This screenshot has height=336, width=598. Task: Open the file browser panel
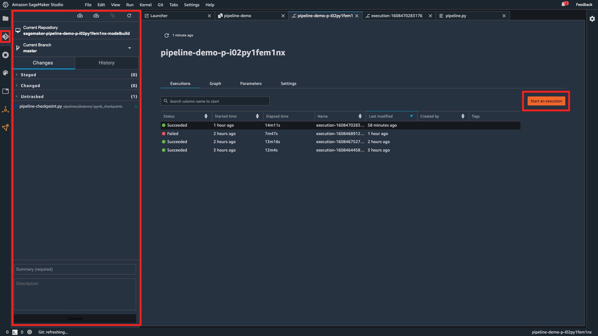point(5,19)
